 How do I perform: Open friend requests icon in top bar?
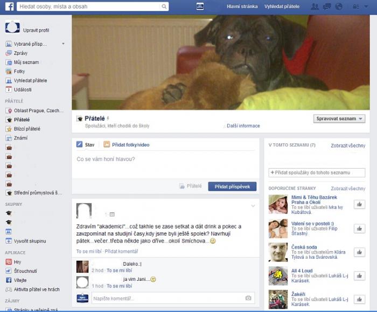[x=315, y=7]
